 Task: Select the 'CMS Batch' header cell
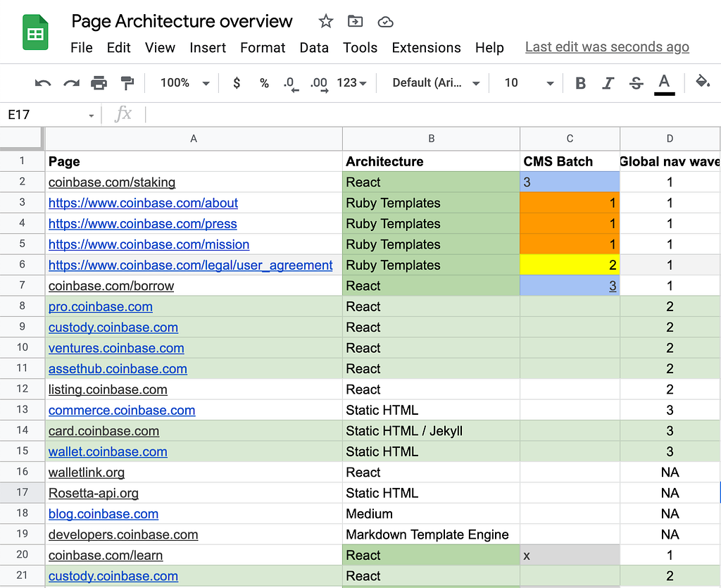(x=570, y=161)
